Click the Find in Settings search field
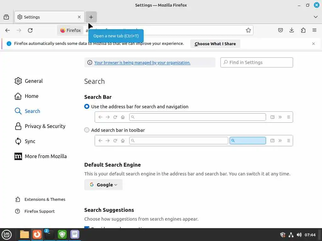 pos(257,62)
